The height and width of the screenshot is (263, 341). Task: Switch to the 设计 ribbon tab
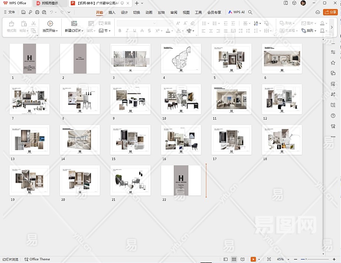[x=124, y=12]
